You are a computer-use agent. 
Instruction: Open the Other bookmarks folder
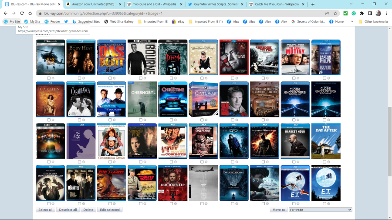tap(373, 21)
